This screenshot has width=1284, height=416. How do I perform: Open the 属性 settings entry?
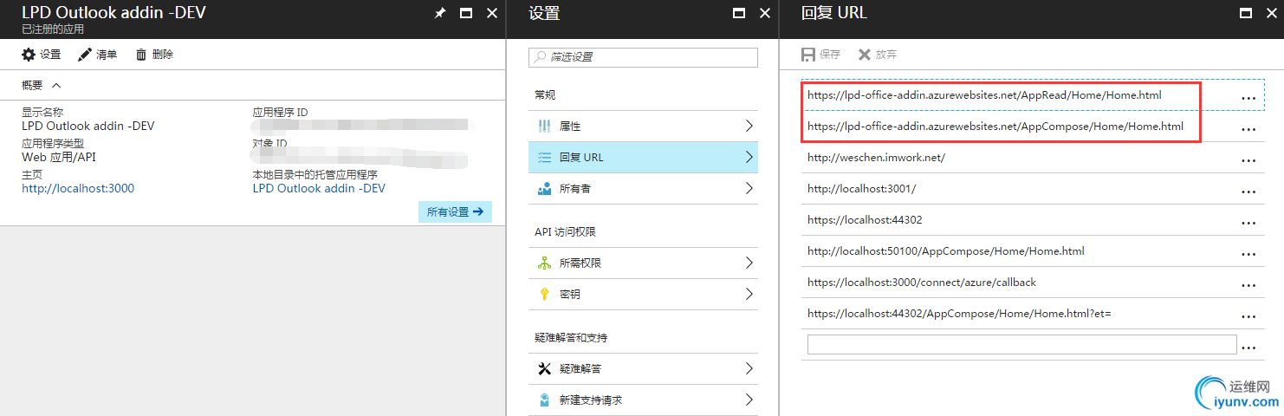[x=643, y=126]
